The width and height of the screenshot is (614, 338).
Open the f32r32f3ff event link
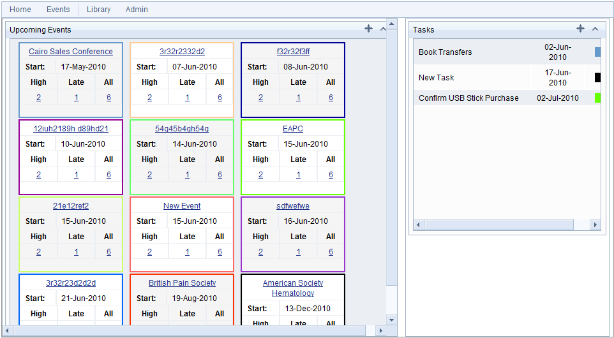(293, 52)
